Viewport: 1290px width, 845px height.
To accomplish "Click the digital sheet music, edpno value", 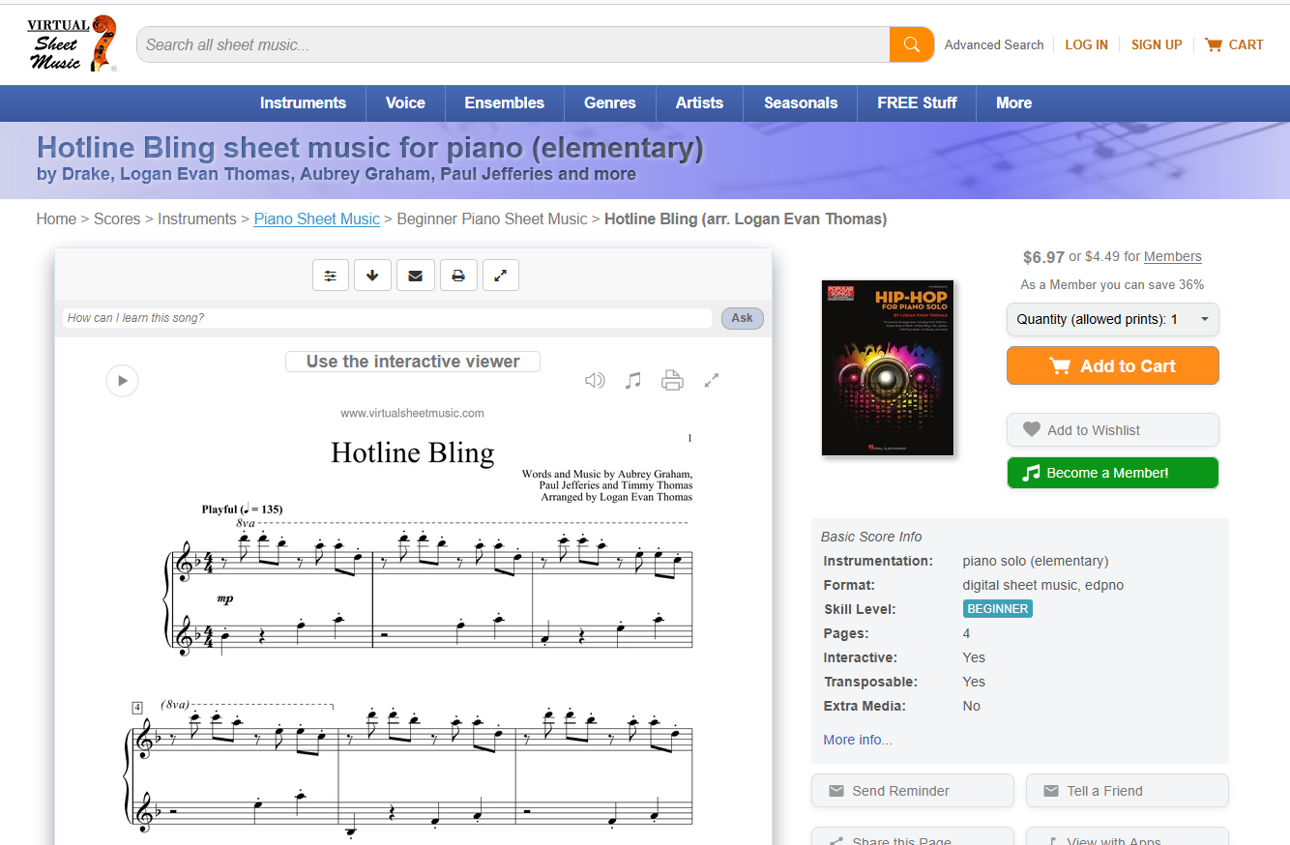I will click(1043, 585).
